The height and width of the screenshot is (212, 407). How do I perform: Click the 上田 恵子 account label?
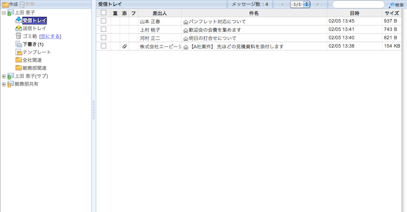point(25,12)
